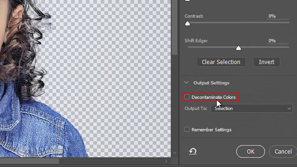Click the Shift Edge slider handle
Image resolution: width=297 pixels, height=167 pixels.
click(x=239, y=48)
